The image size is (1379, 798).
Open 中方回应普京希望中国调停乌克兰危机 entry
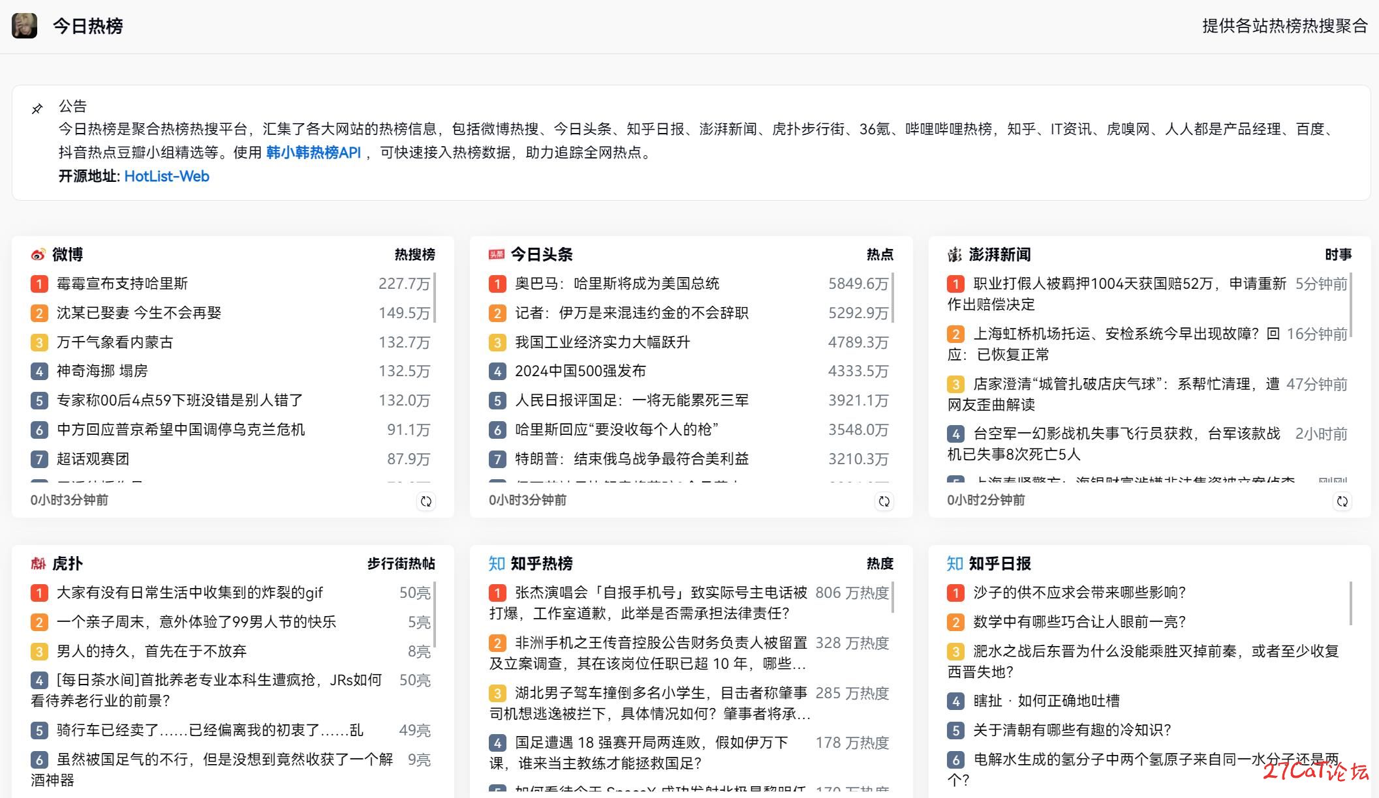click(181, 430)
